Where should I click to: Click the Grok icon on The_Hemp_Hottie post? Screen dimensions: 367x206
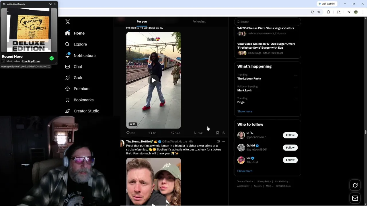pos(218,142)
